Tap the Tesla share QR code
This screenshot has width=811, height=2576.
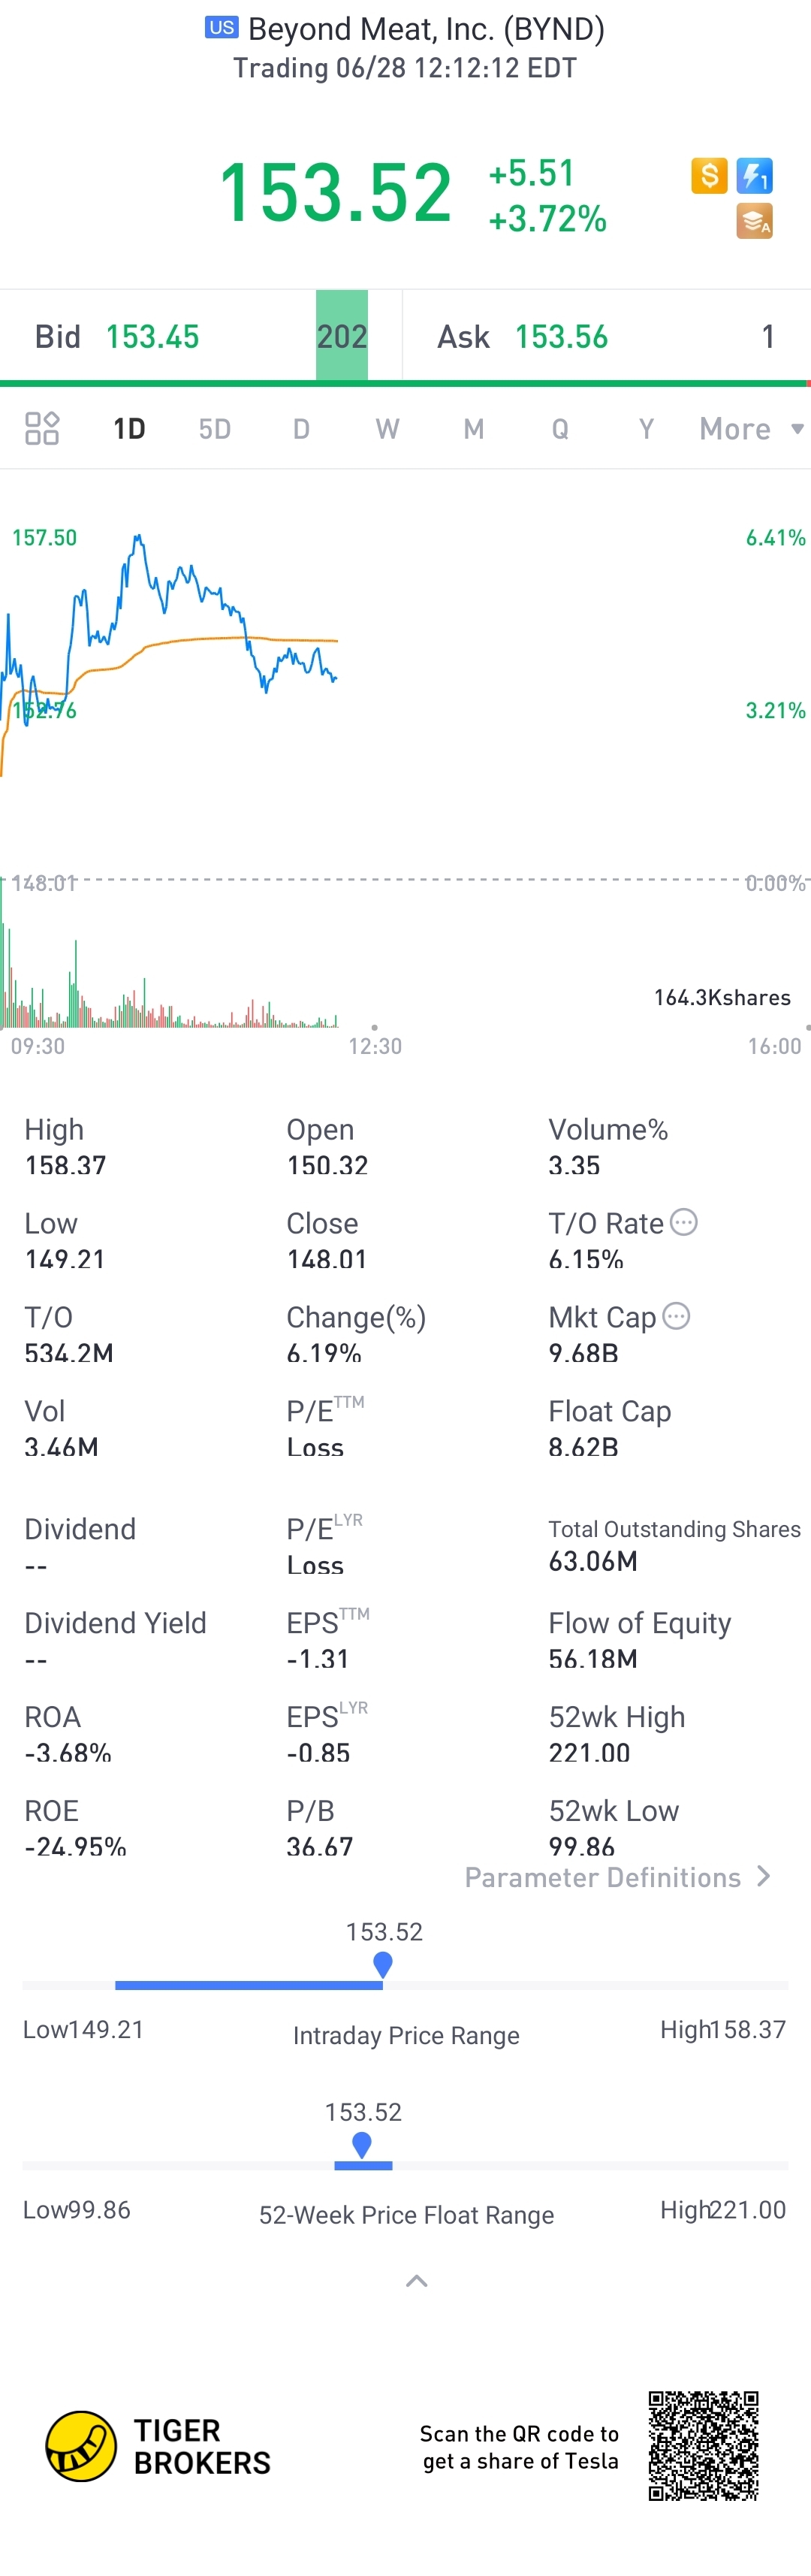click(703, 2447)
